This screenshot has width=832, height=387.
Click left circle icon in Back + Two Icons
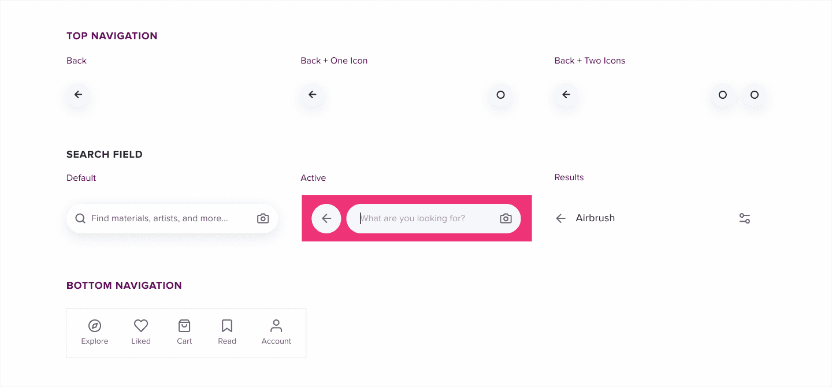tap(722, 95)
